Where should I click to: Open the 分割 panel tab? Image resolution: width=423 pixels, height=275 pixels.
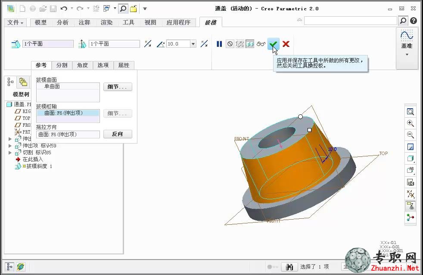pyautogui.click(x=62, y=65)
